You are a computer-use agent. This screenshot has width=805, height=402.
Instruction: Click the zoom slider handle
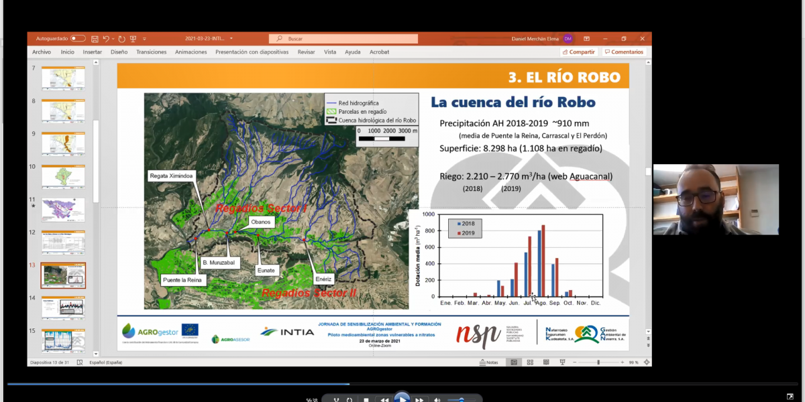pyautogui.click(x=598, y=362)
